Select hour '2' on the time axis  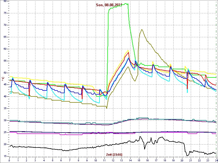click(26, 160)
